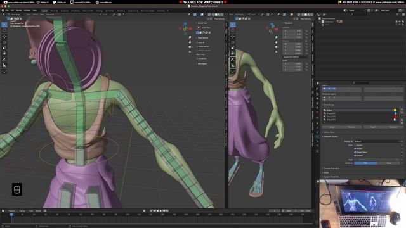Open the Blender logo app menu

[x=3, y=11]
